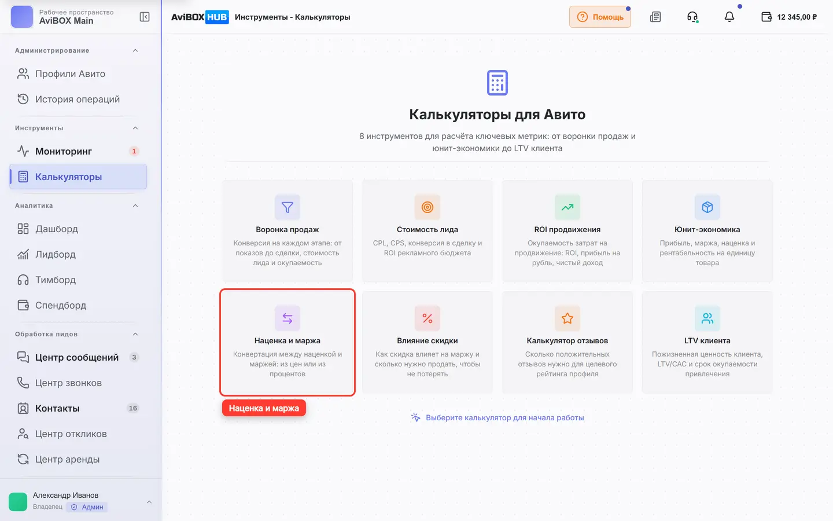Select Калькуляторы in sidebar
This screenshot has width=833, height=521.
[x=78, y=177]
